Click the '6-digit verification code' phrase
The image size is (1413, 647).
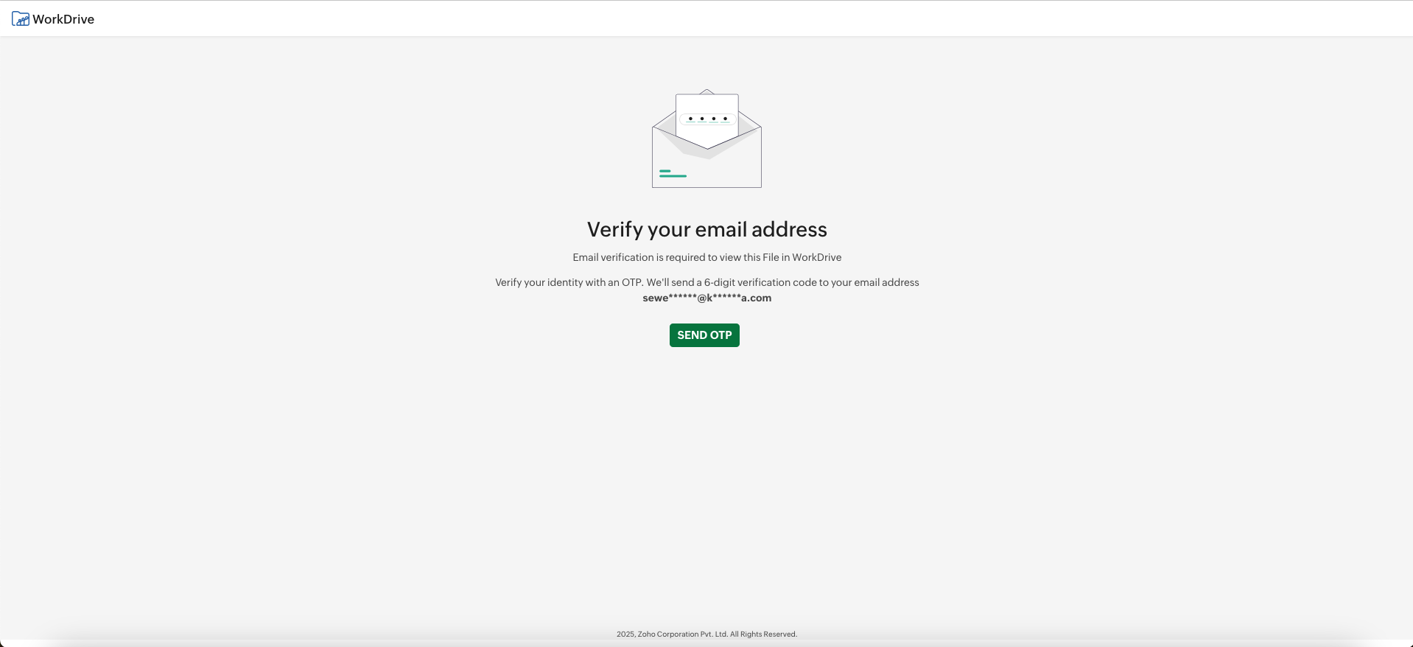click(x=747, y=282)
